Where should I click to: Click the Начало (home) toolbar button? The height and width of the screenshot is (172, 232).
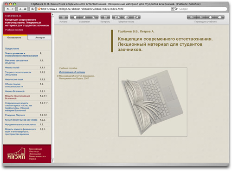64,17
